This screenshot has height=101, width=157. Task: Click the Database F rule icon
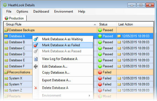6,66
